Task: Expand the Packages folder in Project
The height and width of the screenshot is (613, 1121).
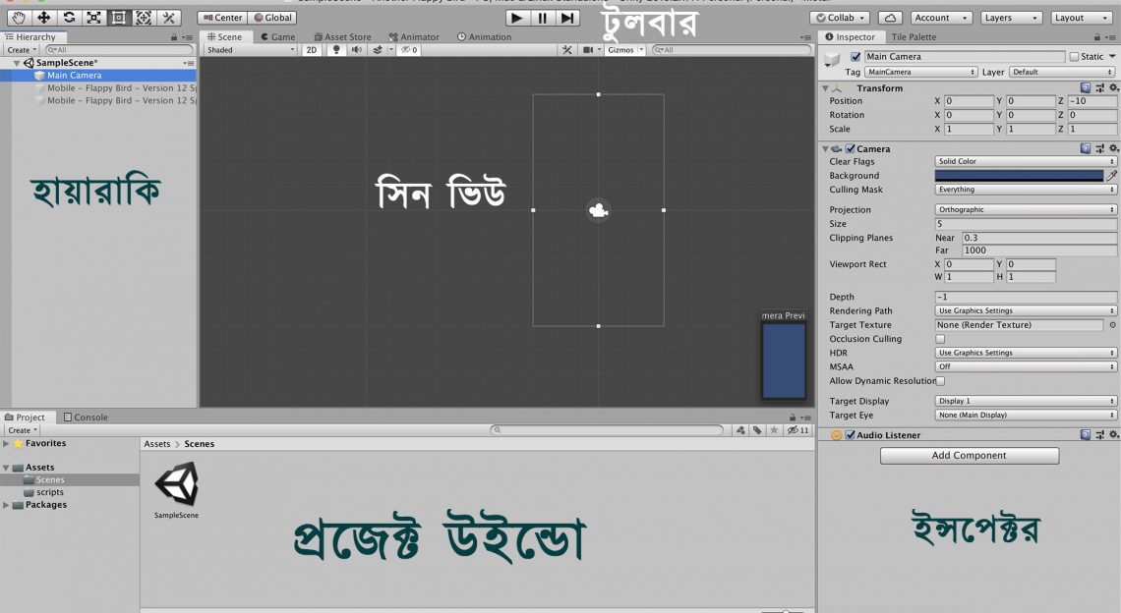Action: click(7, 505)
